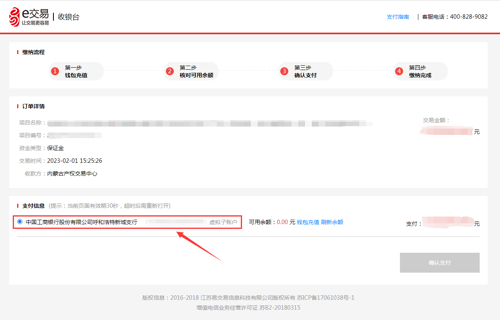Click the 钱包充值 link
The width and height of the screenshot is (500, 320).
pyautogui.click(x=308, y=222)
